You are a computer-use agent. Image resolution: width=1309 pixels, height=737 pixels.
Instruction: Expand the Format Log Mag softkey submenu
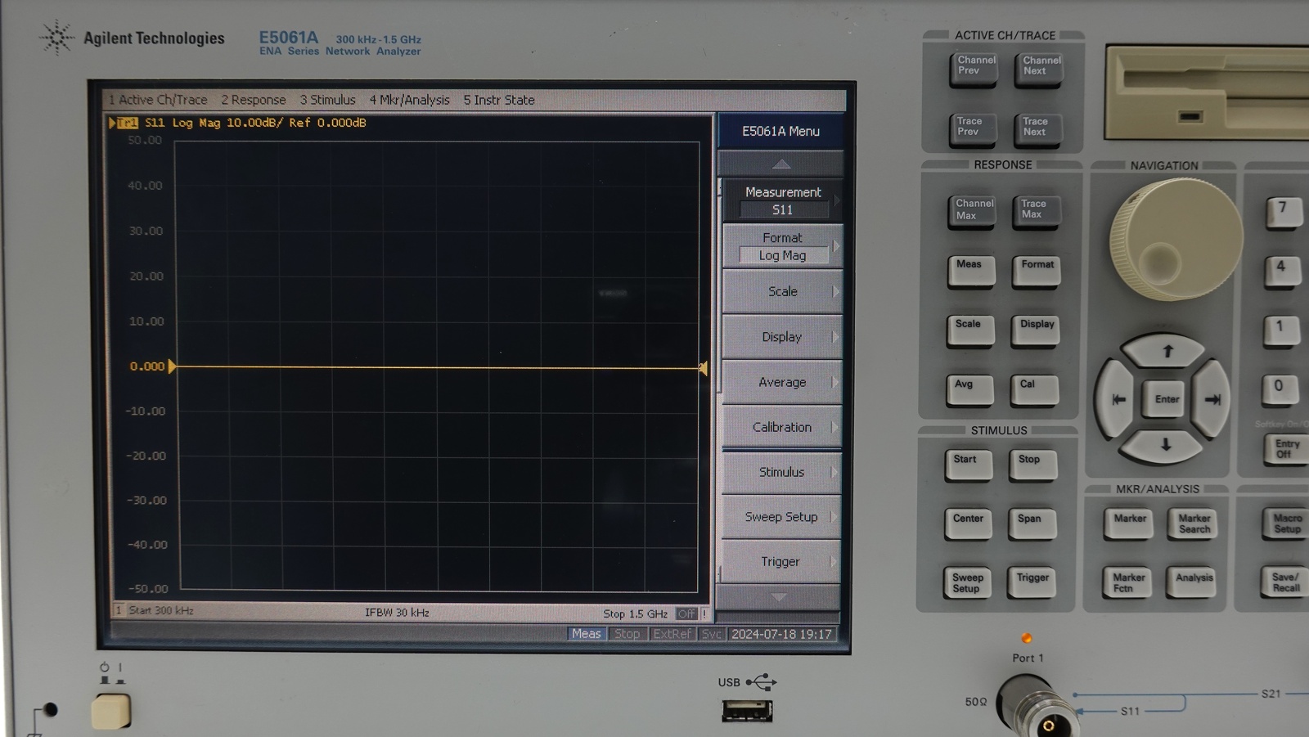click(782, 246)
